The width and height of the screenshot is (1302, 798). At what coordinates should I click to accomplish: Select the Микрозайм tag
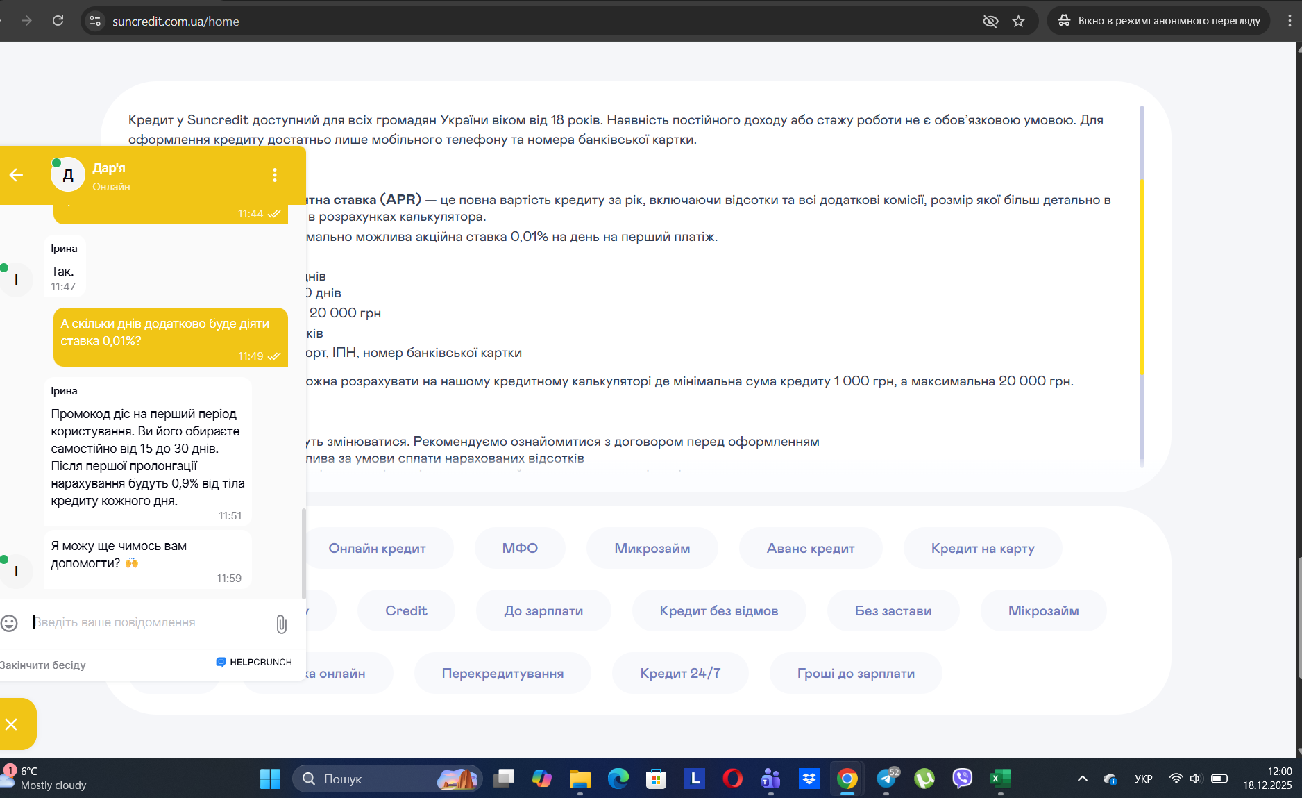[x=652, y=548]
